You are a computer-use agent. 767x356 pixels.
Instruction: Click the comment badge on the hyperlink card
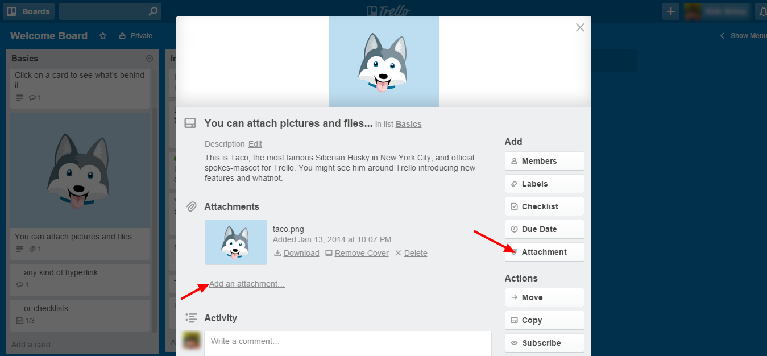pos(22,285)
